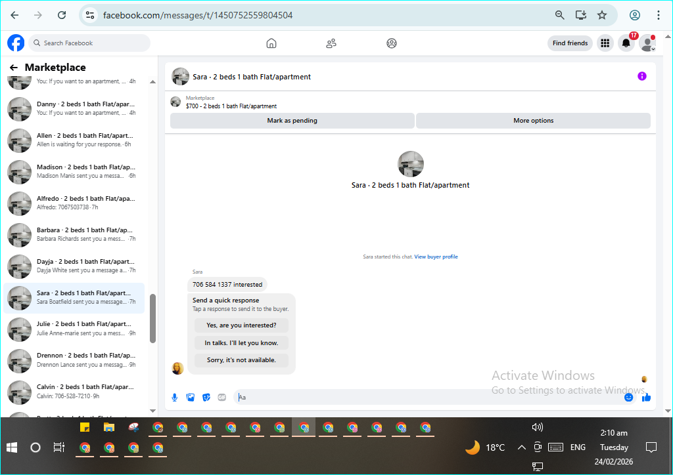
Task: Open Julie's apartment conversation
Action: point(74,329)
